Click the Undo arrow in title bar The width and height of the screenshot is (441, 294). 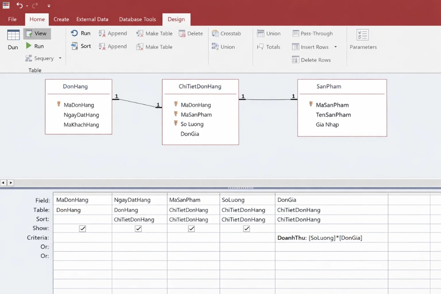click(x=19, y=6)
